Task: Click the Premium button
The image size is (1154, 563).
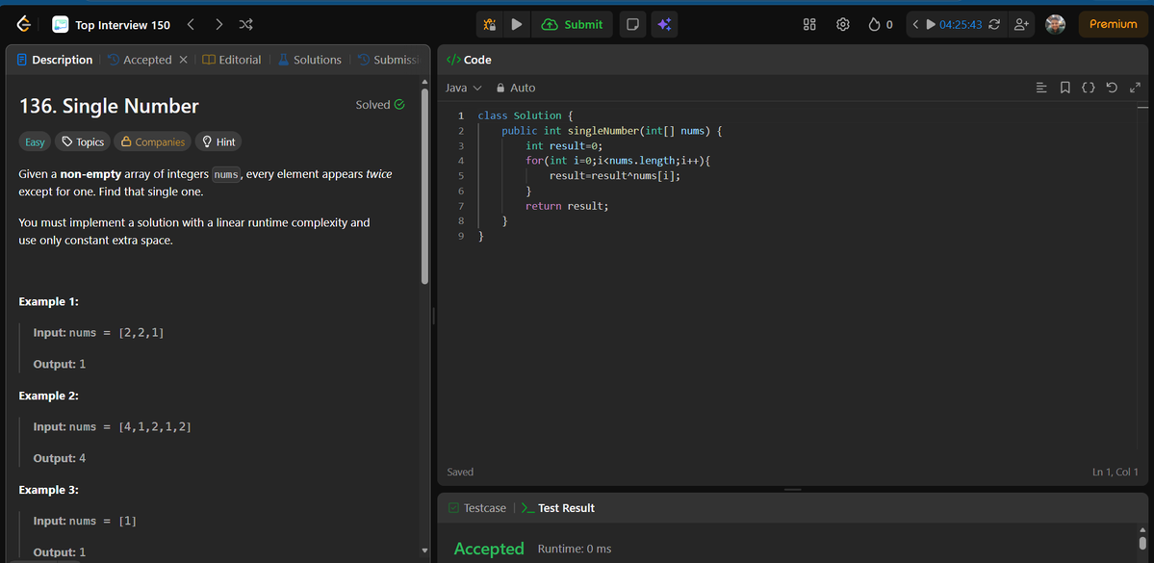Action: click(x=1113, y=24)
